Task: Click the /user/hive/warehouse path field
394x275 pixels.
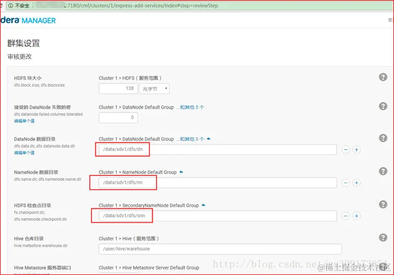Action: click(220, 249)
